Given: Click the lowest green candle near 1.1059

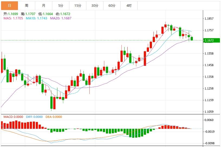Looking at the screenshot, I should click(x=51, y=102).
